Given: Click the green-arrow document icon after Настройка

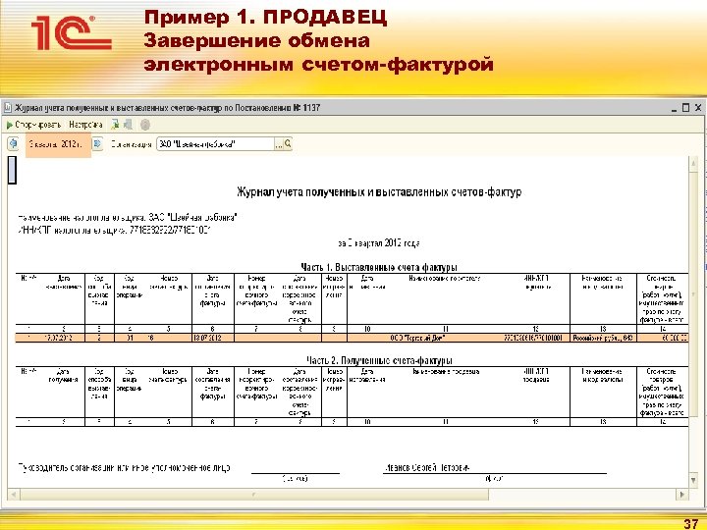Looking at the screenshot, I should pos(115,125).
